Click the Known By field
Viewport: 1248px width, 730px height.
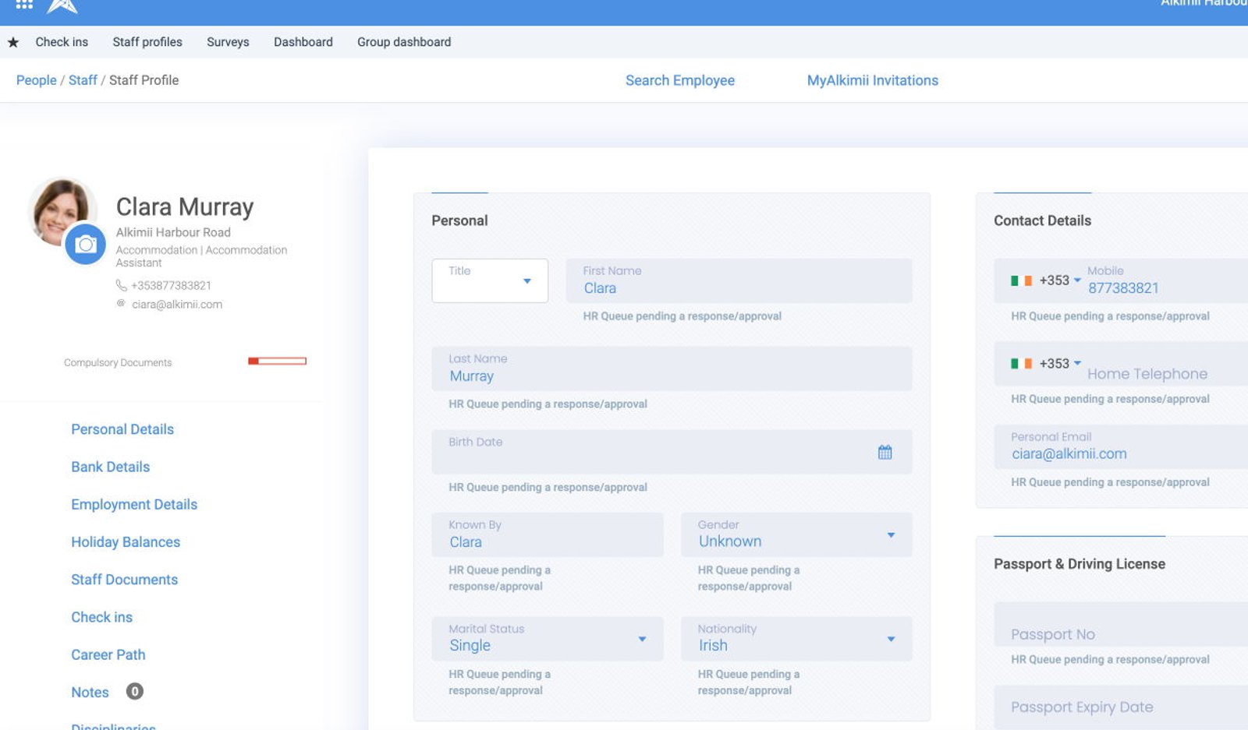tap(548, 534)
